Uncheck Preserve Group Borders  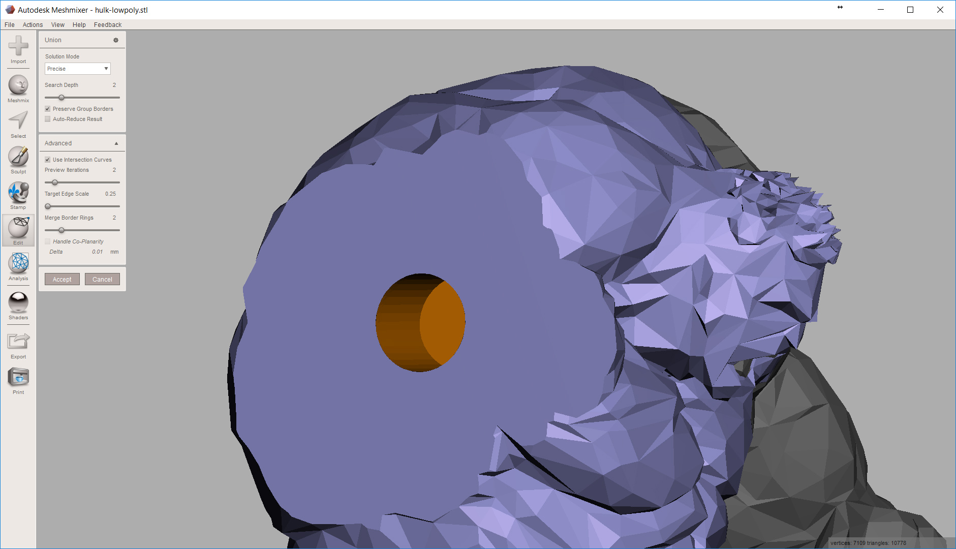[x=47, y=108]
